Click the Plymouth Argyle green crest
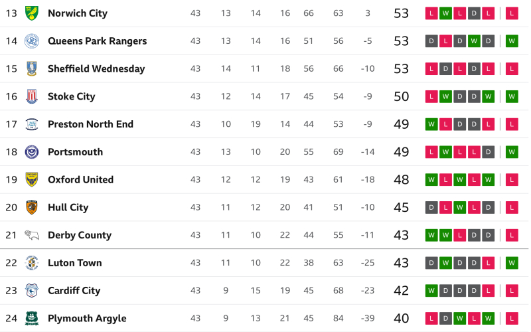531x332 pixels. click(x=31, y=319)
